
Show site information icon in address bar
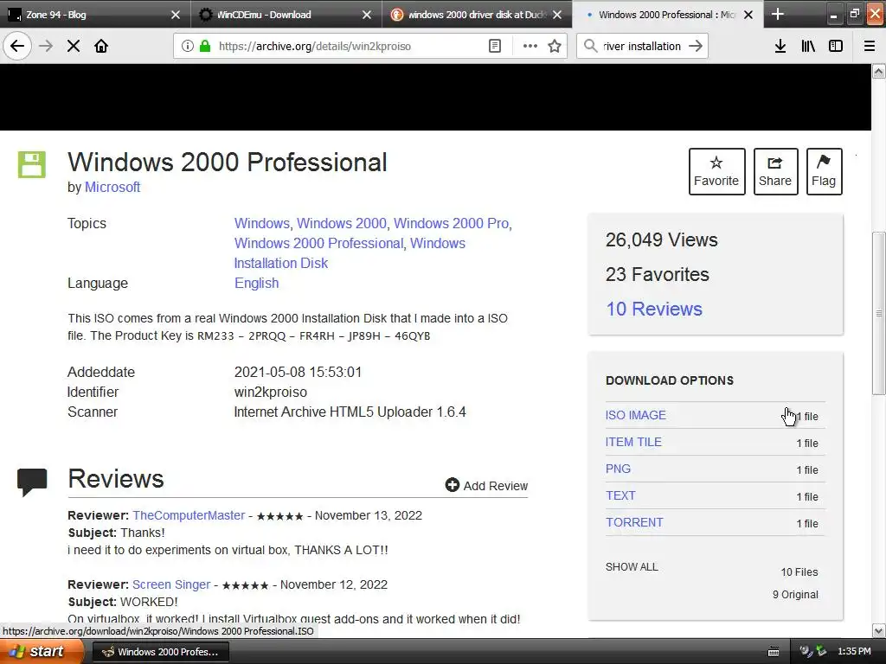(188, 46)
